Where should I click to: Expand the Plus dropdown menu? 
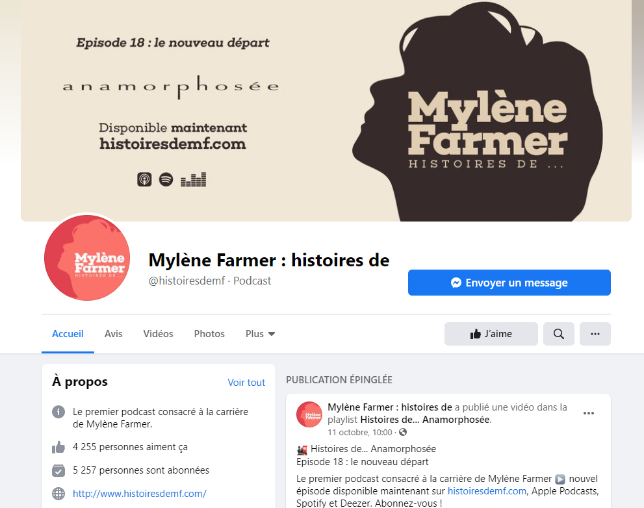click(x=260, y=334)
